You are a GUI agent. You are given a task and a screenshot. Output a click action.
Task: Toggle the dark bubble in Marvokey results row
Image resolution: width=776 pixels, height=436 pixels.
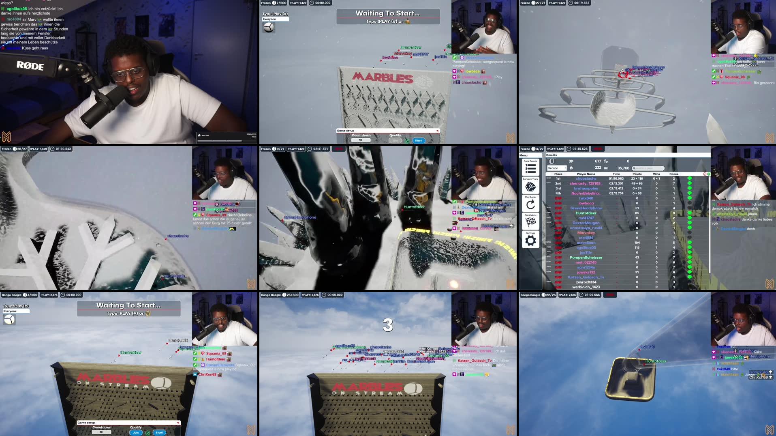point(689,233)
